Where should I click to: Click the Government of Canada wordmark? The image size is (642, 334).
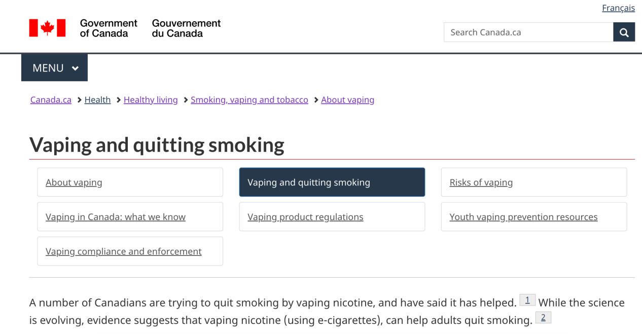click(x=150, y=28)
